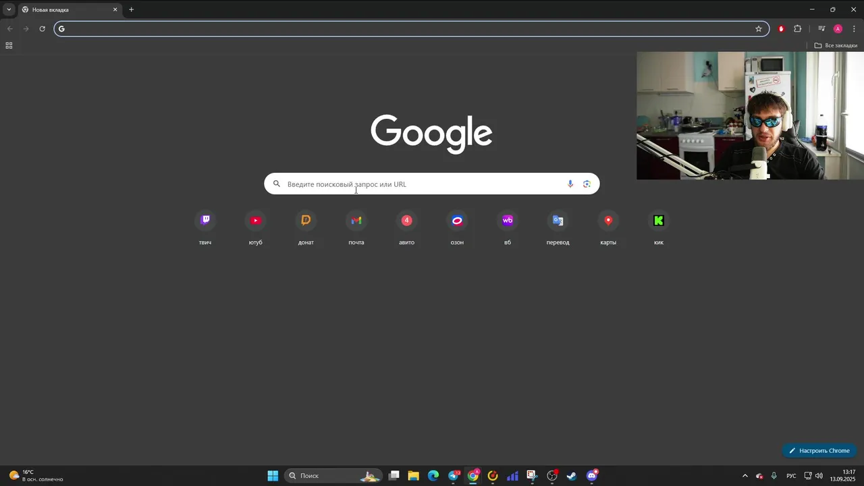Viewport: 864px width, 486px height.
Task: Click the taskbar Поиск search box
Action: point(333,476)
